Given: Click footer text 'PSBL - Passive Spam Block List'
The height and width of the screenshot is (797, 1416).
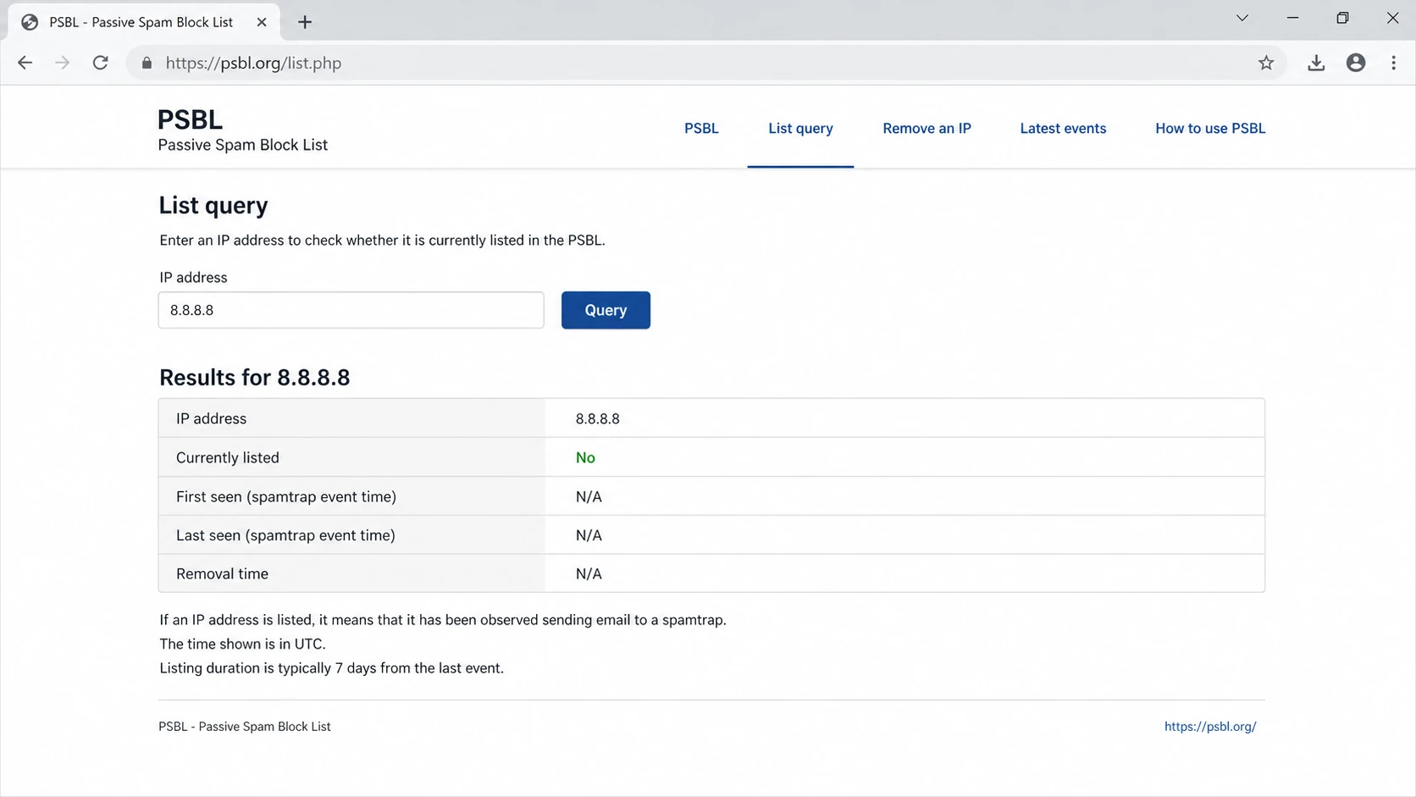Looking at the screenshot, I should coord(245,727).
